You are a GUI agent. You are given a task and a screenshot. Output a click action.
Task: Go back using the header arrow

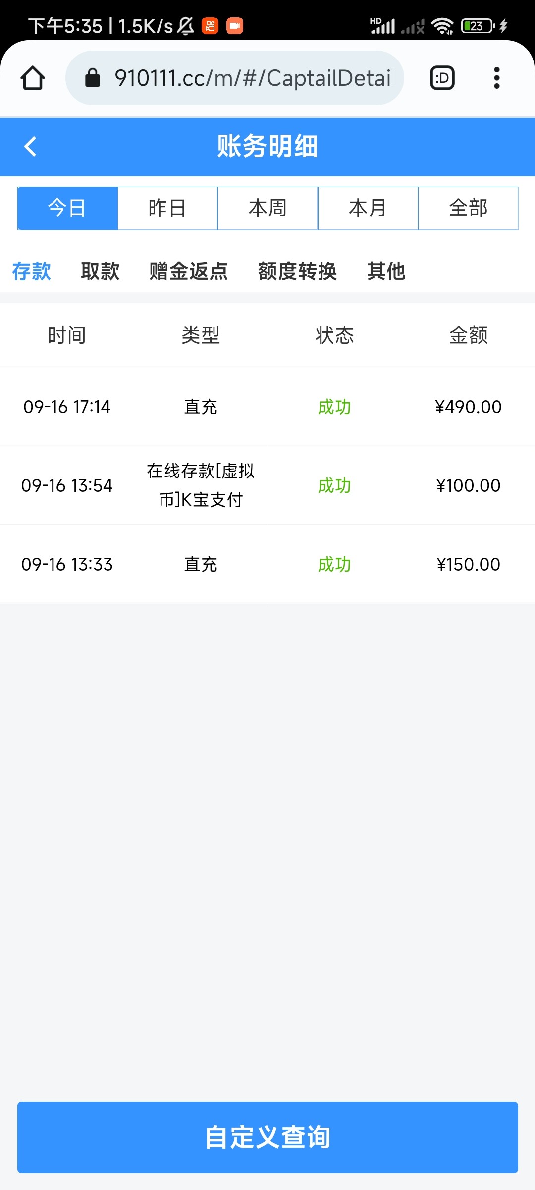31,146
